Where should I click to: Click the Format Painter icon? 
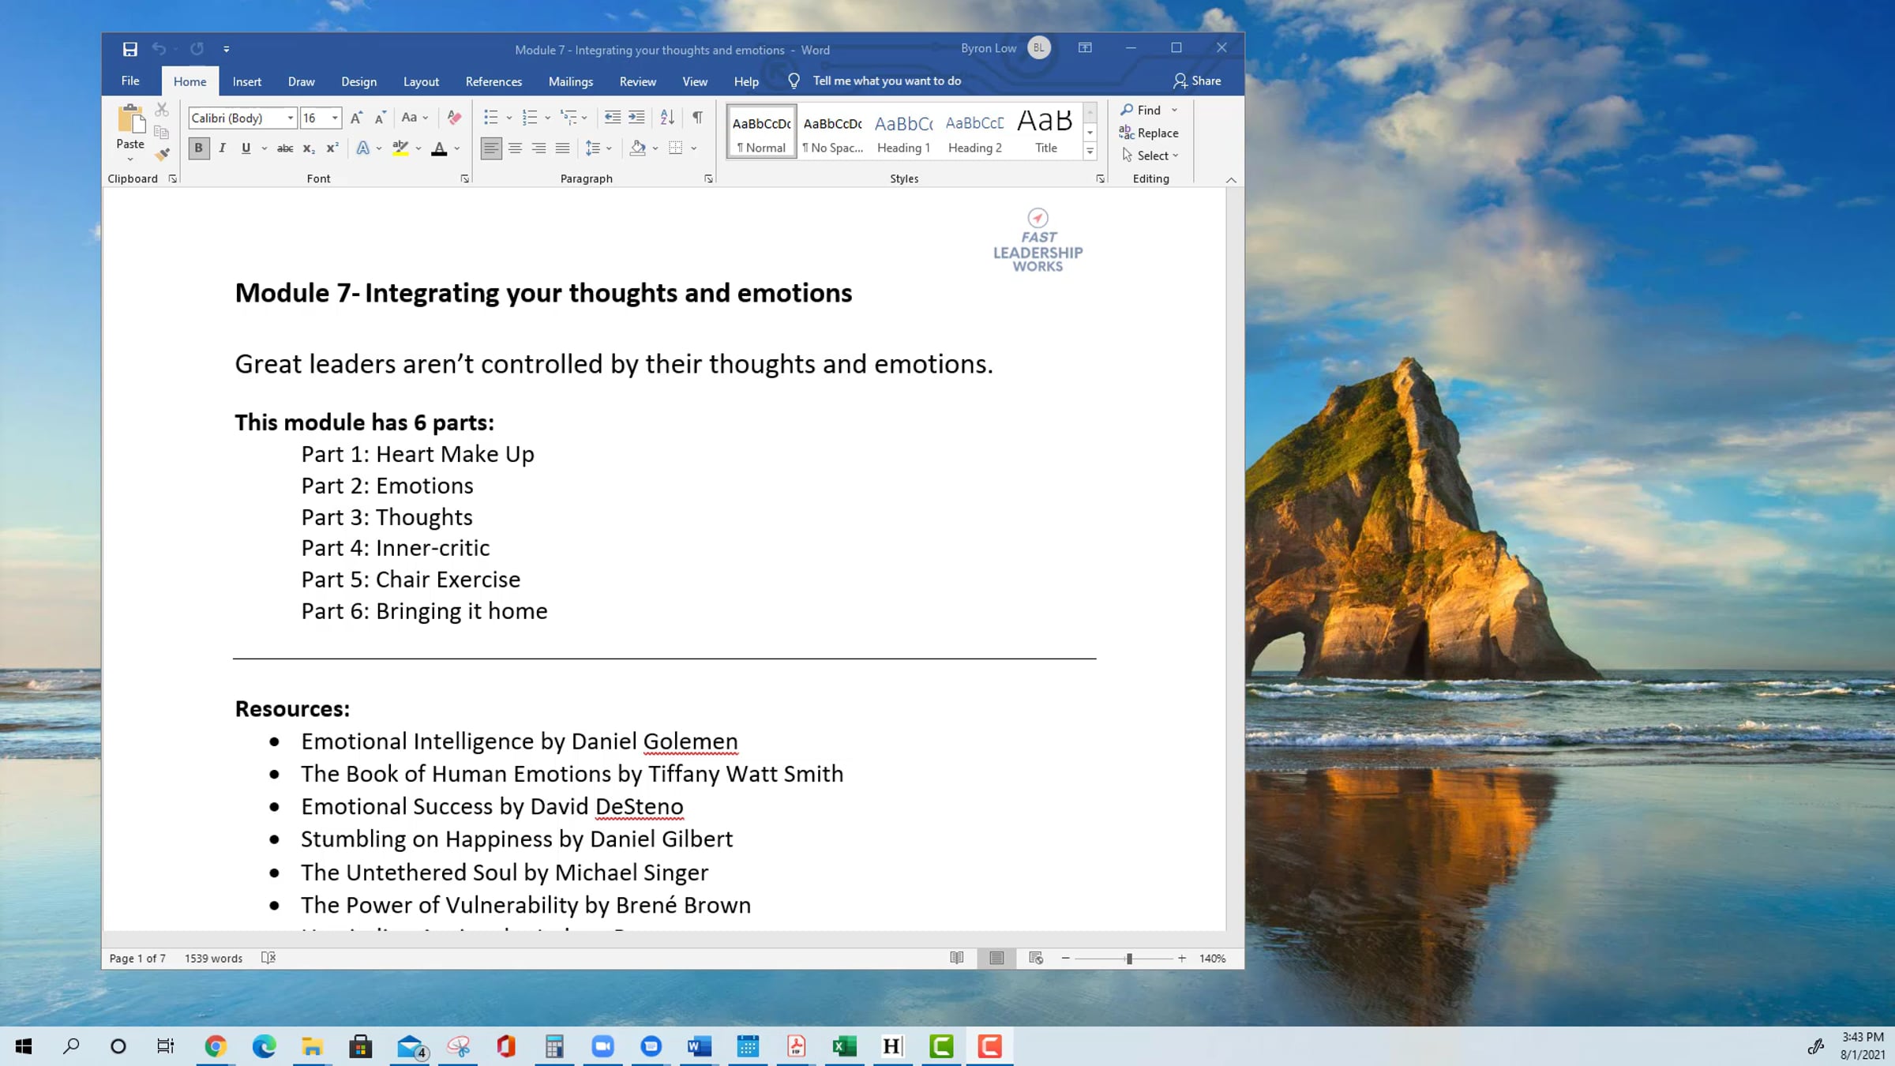point(162,155)
